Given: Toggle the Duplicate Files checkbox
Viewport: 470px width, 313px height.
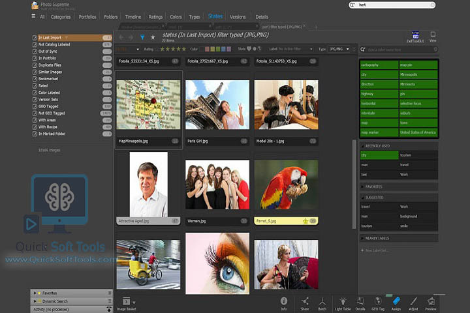Looking at the screenshot, I should coord(35,65).
